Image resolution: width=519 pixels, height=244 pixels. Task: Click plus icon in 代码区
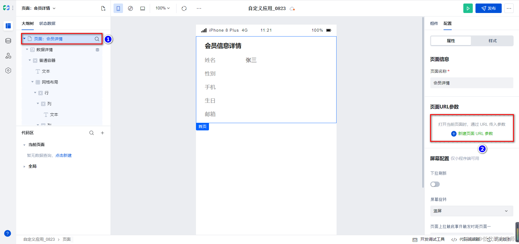coord(102,133)
